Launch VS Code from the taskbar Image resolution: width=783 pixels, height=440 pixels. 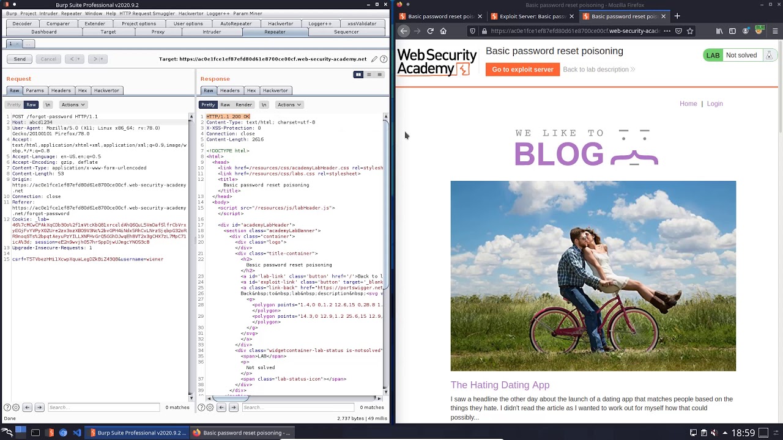click(x=77, y=433)
